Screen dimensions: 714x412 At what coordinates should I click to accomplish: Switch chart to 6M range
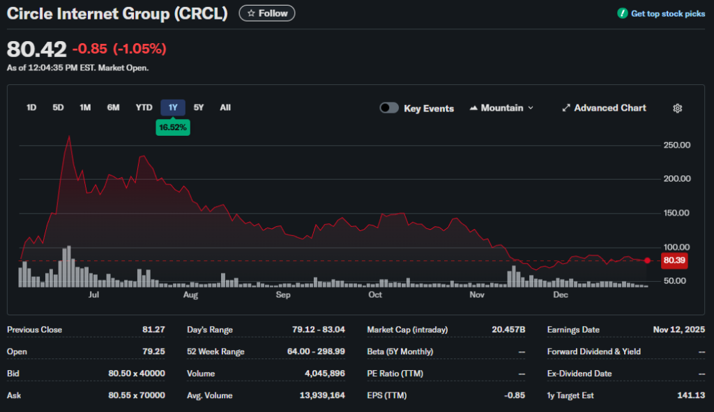[x=113, y=108]
